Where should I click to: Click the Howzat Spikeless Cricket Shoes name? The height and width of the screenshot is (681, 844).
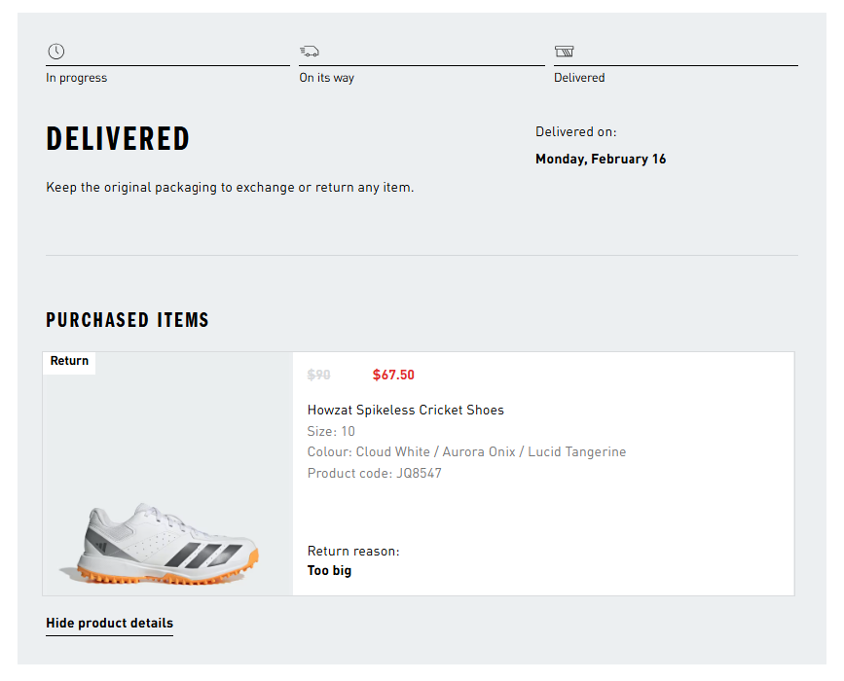pos(406,410)
